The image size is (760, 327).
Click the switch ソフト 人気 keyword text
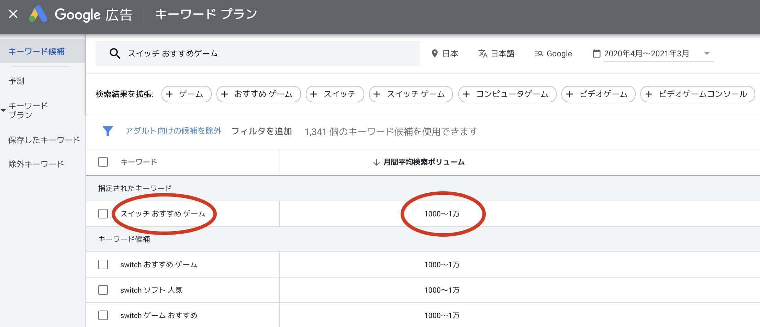coord(151,290)
